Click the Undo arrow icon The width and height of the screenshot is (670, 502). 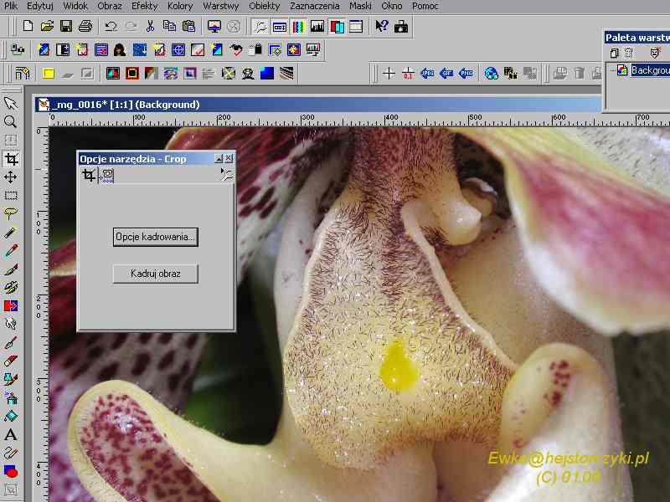pyautogui.click(x=111, y=27)
